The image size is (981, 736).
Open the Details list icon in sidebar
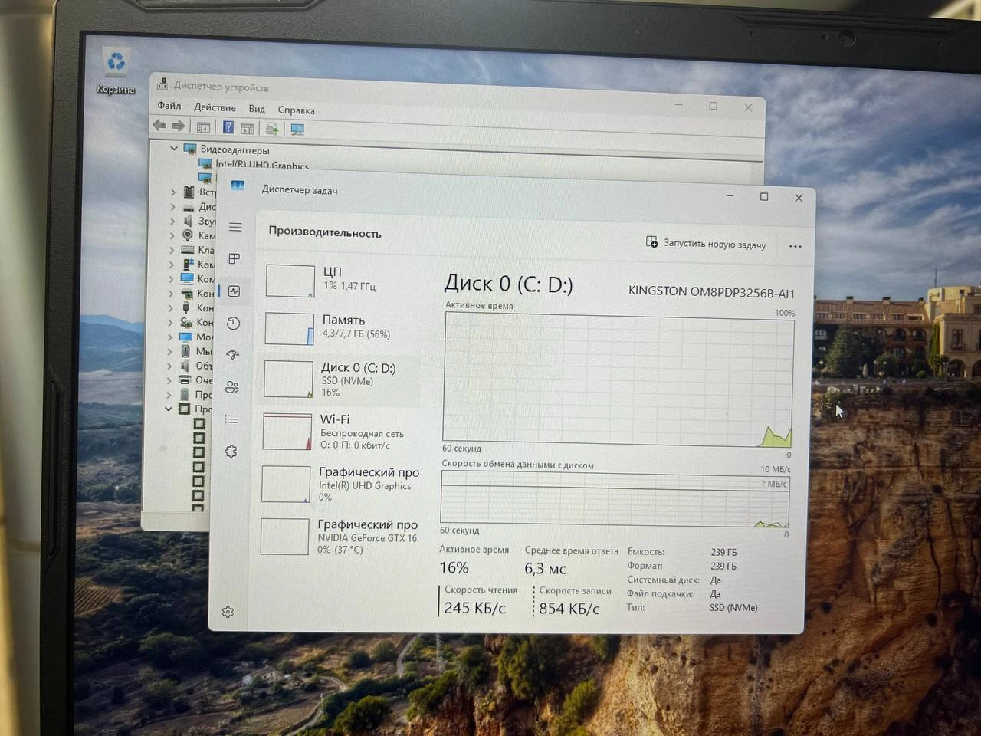click(231, 419)
